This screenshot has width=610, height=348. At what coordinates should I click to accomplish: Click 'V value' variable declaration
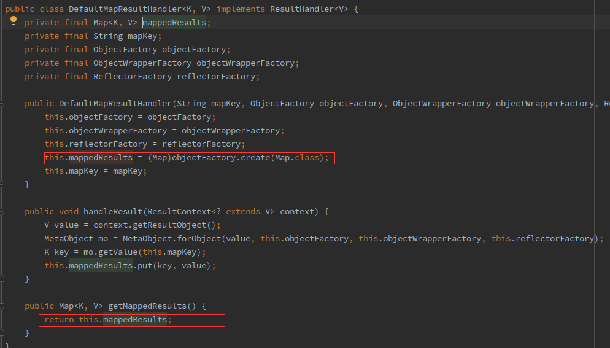[61, 225]
